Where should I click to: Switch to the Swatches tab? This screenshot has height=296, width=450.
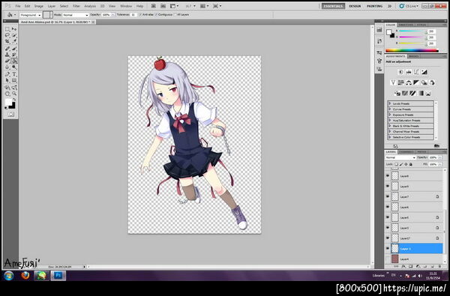point(406,25)
